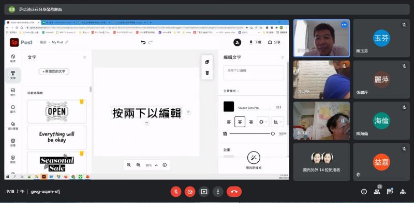Click the 效果 effect swatch
The width and height of the screenshot is (414, 203).
229,156
